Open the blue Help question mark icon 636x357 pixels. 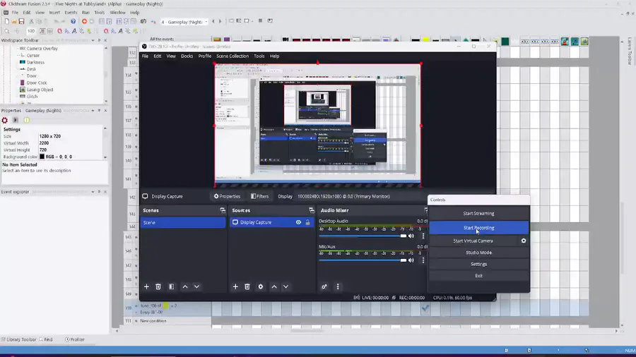(x=73, y=21)
